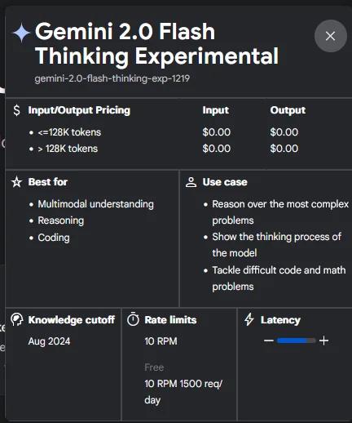Viewport: 352px width, 423px height.
Task: Click the Multimodal understanding bullet
Action: pyautogui.click(x=95, y=204)
